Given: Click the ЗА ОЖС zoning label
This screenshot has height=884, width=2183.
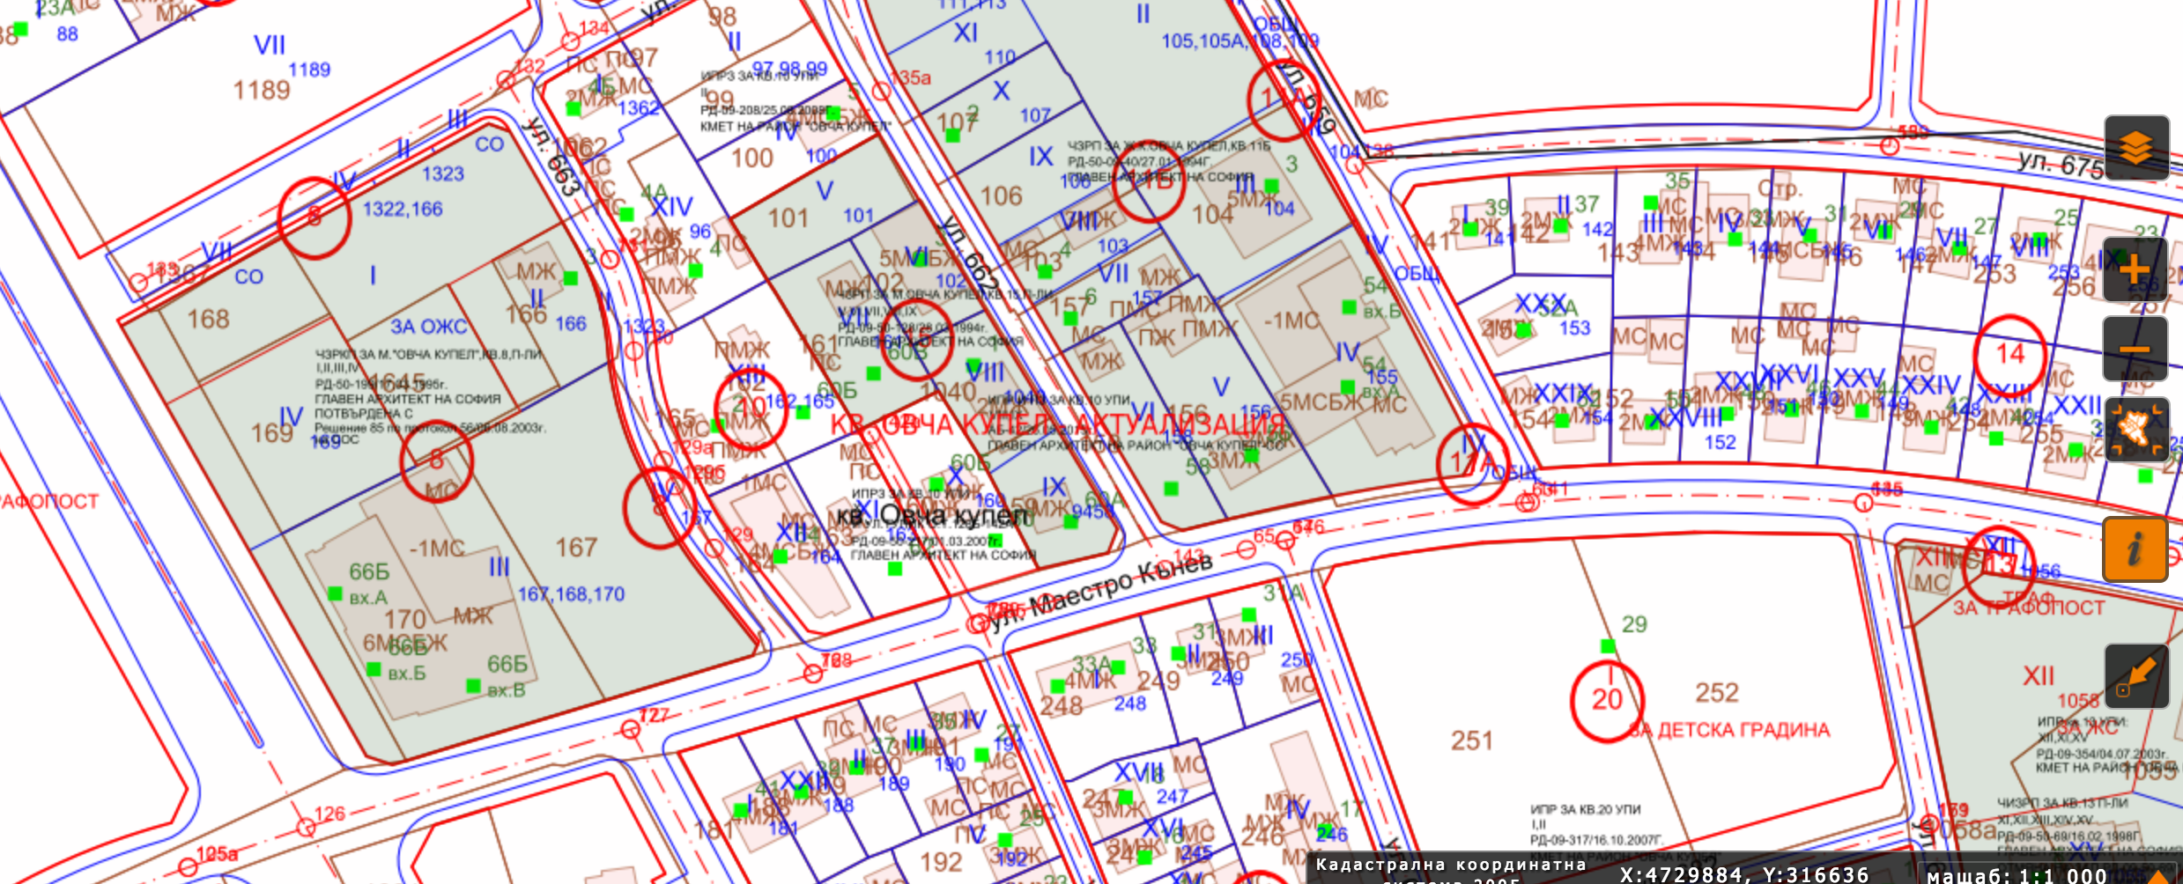Looking at the screenshot, I should tap(429, 327).
